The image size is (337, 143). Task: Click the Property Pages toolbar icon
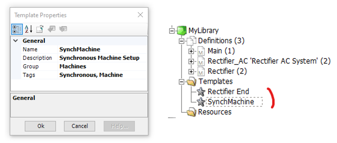[40, 29]
